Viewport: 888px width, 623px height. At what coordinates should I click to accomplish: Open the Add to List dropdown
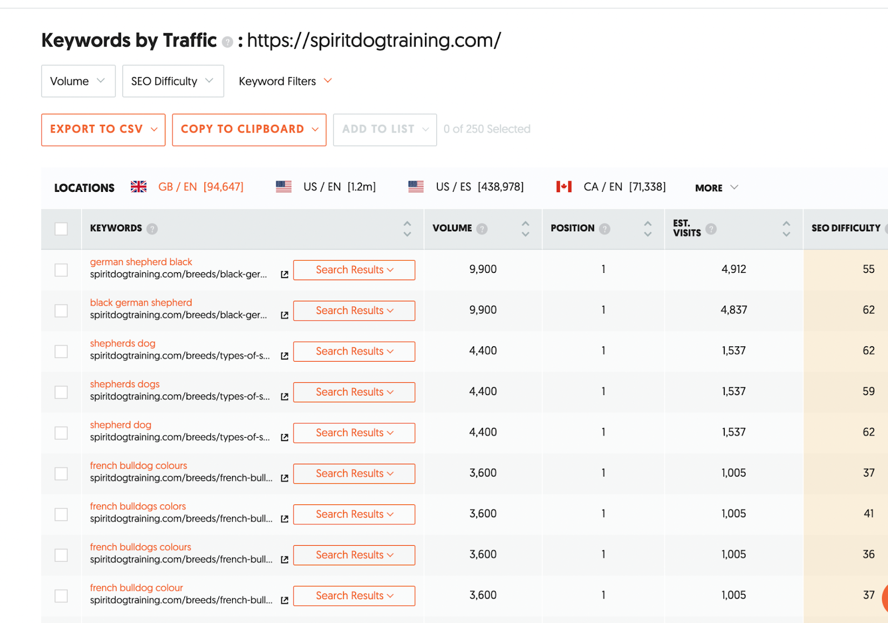click(385, 130)
